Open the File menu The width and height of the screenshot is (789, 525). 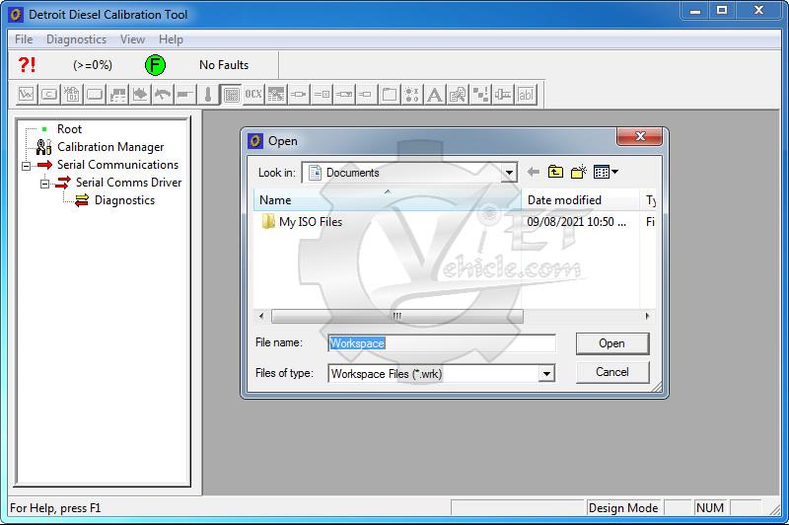coord(24,39)
